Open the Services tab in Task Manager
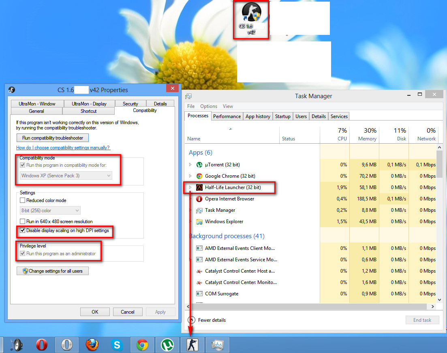This screenshot has height=353, width=447. pos(339,116)
